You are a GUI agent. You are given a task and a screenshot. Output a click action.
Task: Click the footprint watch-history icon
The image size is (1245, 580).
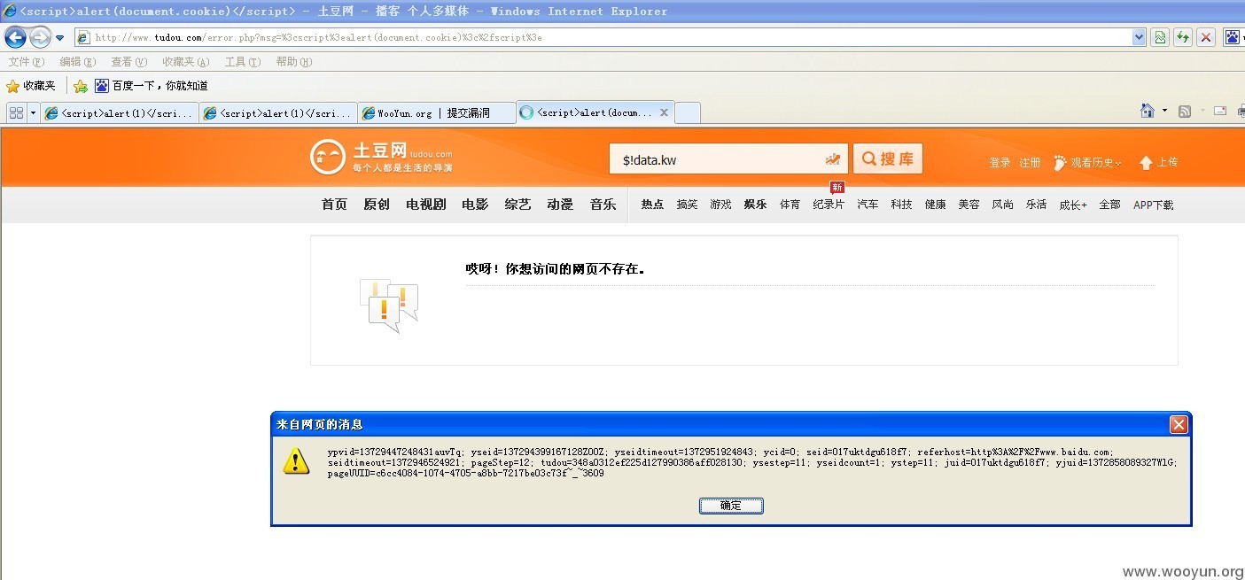coord(1060,163)
